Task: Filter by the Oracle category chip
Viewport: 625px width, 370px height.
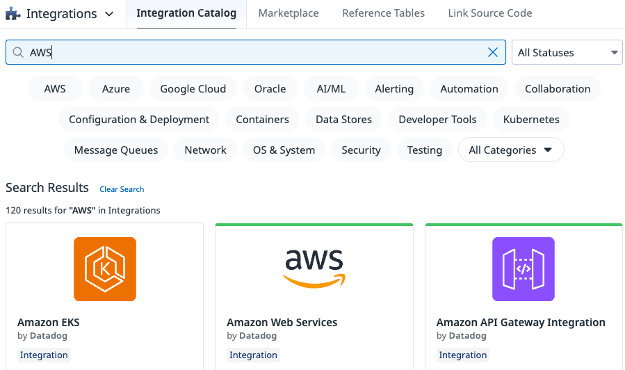Action: (270, 88)
